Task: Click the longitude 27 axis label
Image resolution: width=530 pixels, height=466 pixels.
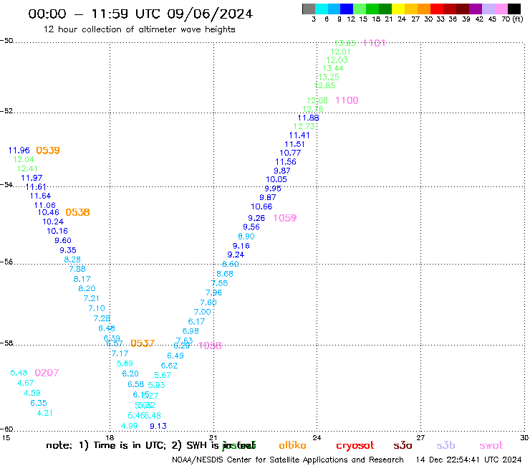Action: (x=420, y=437)
